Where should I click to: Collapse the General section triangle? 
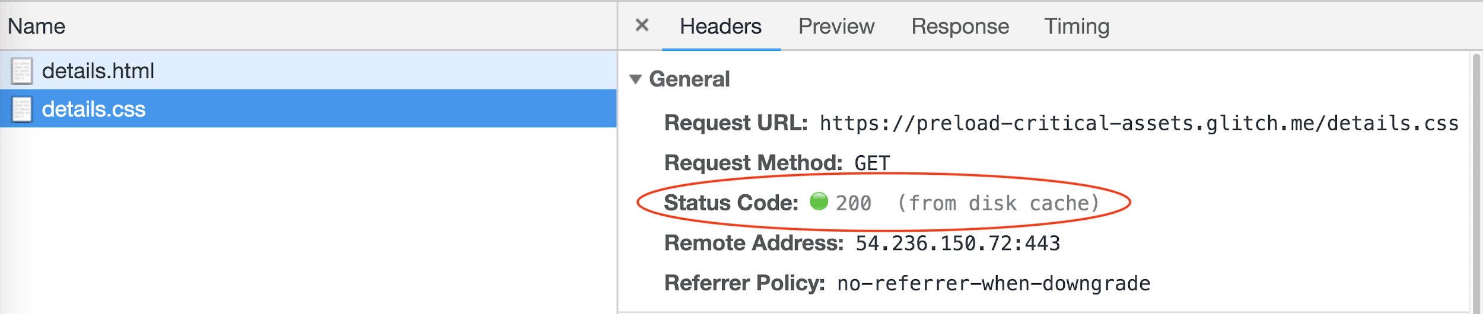tap(635, 79)
